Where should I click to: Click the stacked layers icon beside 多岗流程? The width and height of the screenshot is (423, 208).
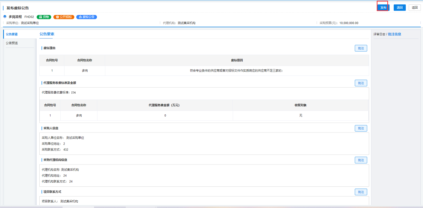click(5, 17)
